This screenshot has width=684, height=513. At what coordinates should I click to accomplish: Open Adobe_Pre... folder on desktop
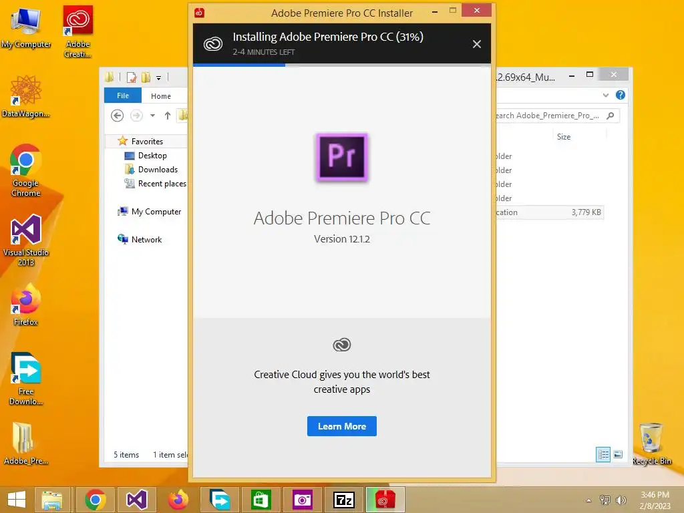pos(26,444)
